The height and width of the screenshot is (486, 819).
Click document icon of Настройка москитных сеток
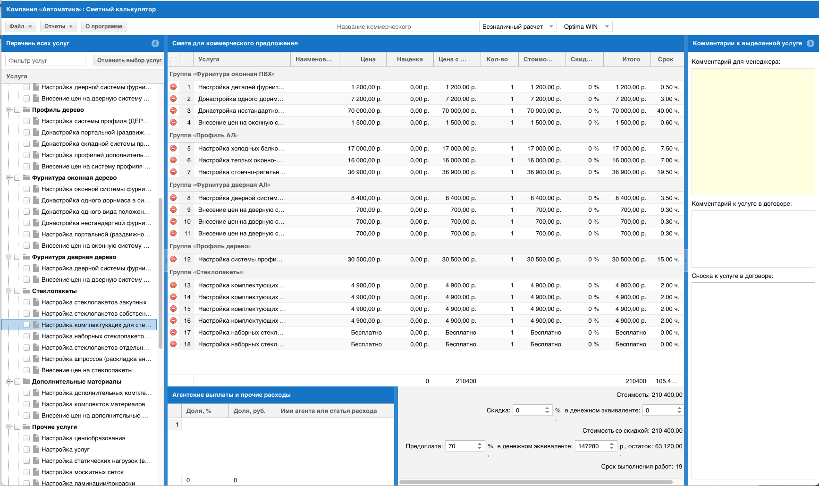point(36,472)
